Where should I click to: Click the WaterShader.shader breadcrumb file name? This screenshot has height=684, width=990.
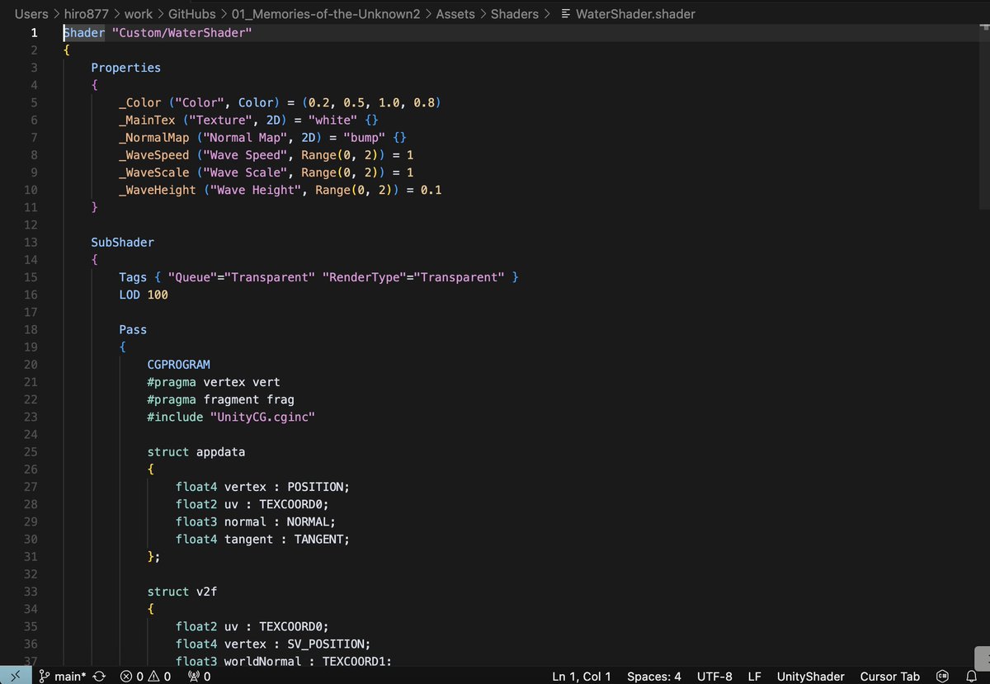pyautogui.click(x=635, y=14)
